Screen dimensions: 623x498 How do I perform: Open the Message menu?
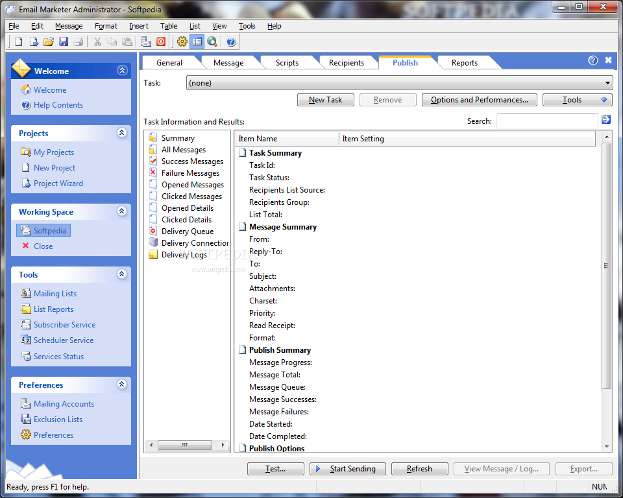pyautogui.click(x=69, y=26)
